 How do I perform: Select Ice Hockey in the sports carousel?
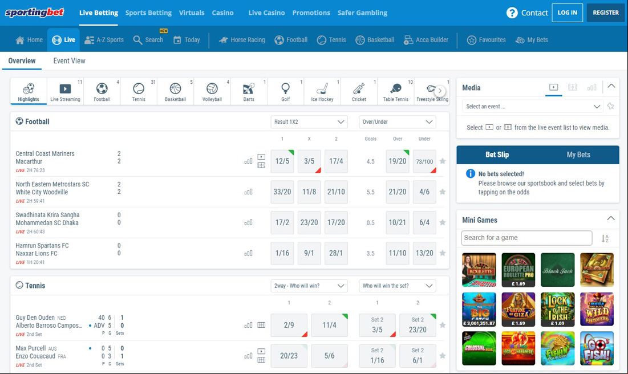(322, 92)
